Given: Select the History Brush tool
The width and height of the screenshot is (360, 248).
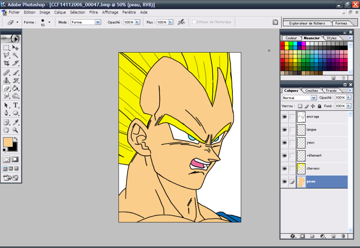Looking at the screenshot, I should (15, 80).
